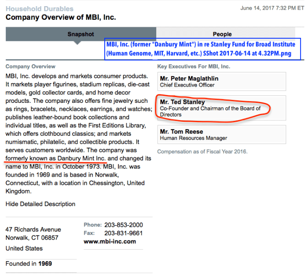This screenshot has height=276, width=308.
Task: Click the phone number 203-853-2000
Action: point(123,225)
